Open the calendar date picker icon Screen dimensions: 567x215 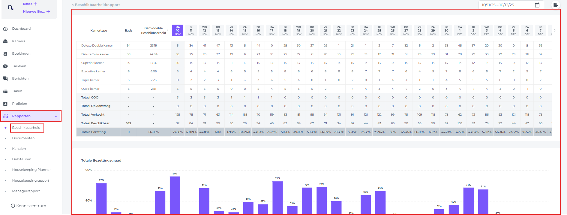pos(537,5)
